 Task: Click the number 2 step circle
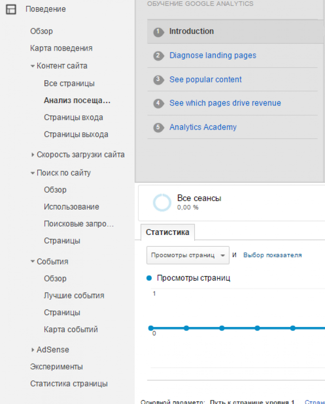[159, 56]
